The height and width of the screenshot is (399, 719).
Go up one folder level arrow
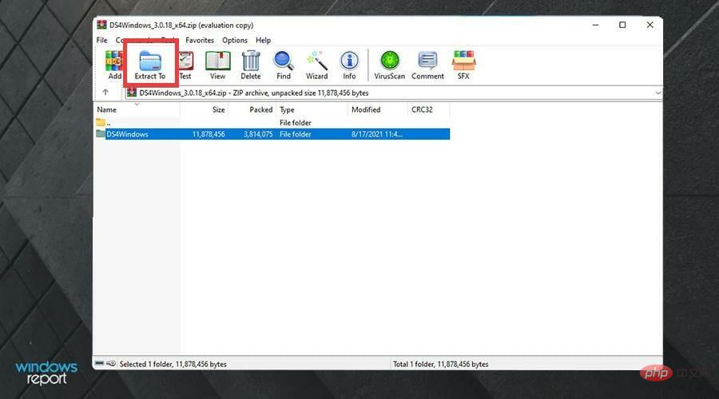pos(105,93)
